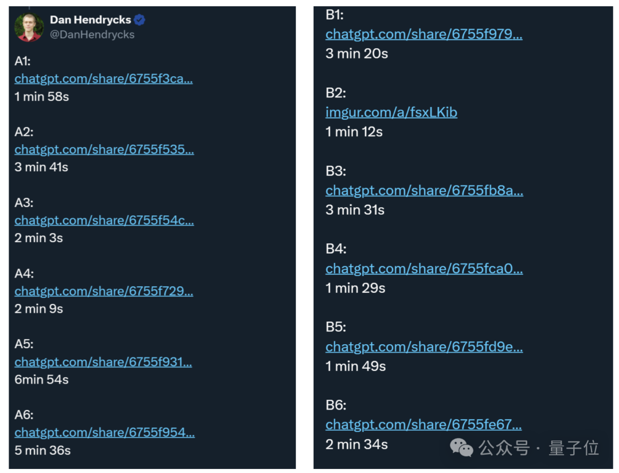This screenshot has height=473, width=619.
Task: Click the @DanHendrycks handle text
Action: click(92, 34)
